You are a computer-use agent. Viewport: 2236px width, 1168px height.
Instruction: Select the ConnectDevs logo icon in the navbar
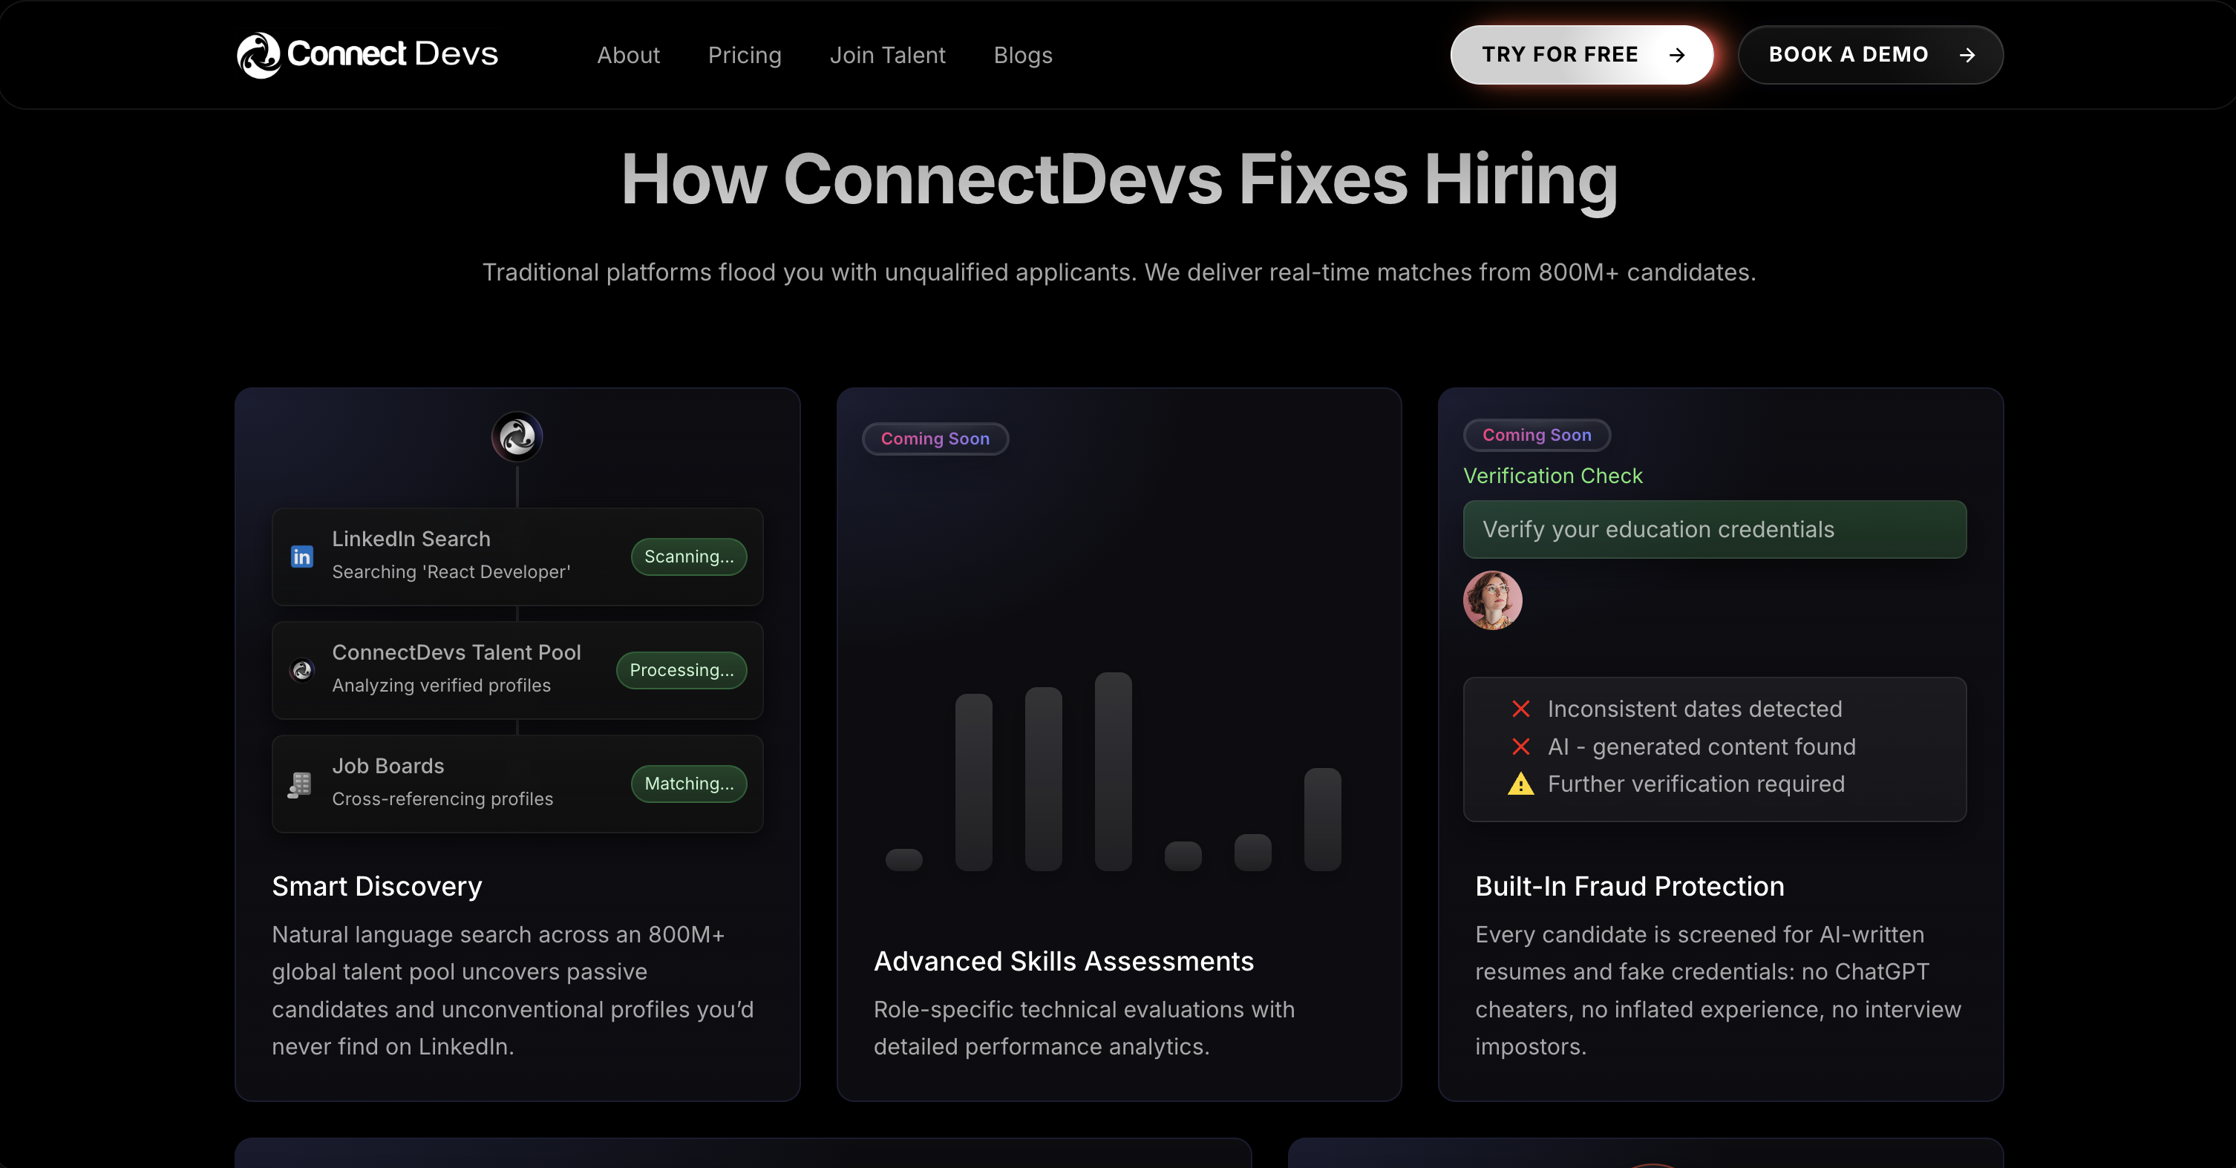(258, 54)
